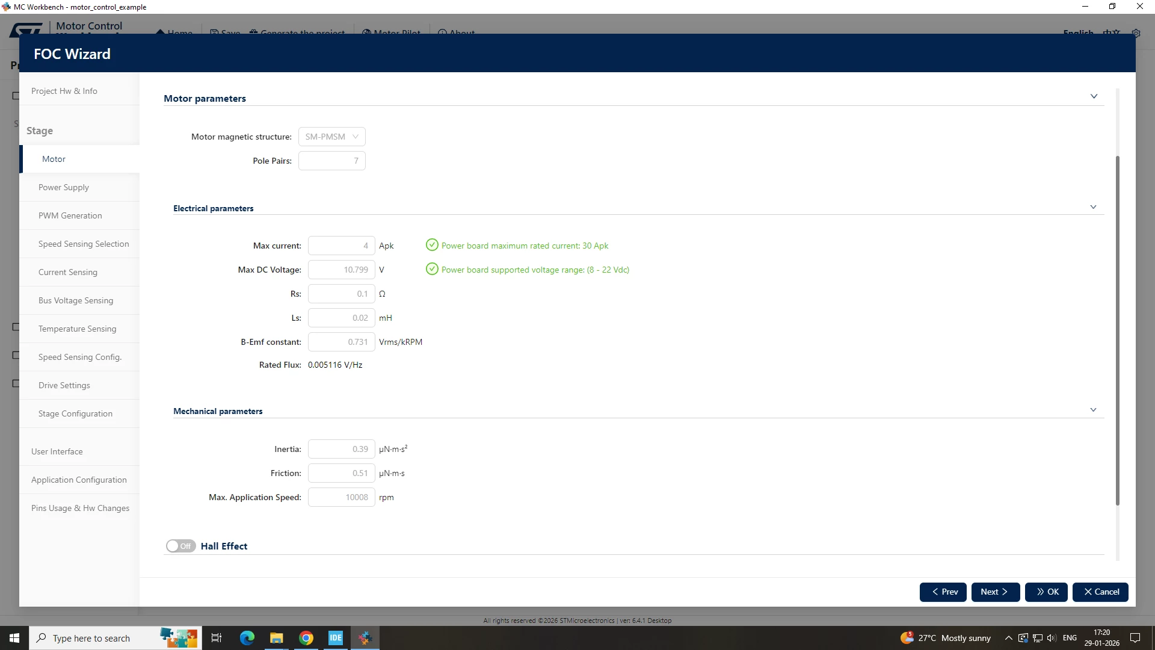This screenshot has width=1155, height=650.
Task: Open the clock and date flyout
Action: pyautogui.click(x=1101, y=638)
